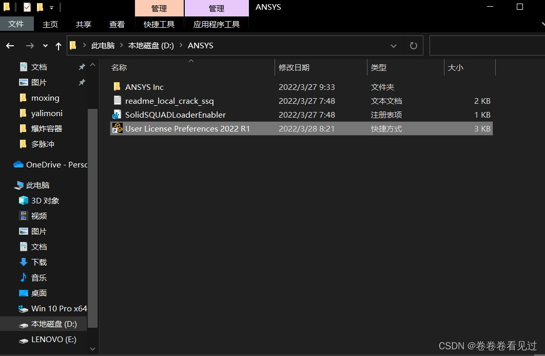545x356 pixels.
Task: Switch to the 查看 ribbon tab
Action: point(117,24)
